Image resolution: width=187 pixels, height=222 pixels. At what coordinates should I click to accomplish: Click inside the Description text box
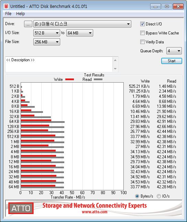59,64
